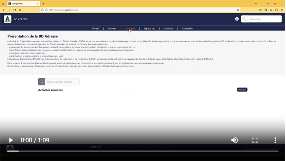
Task: Open the Connexion link
Action: tap(188, 28)
